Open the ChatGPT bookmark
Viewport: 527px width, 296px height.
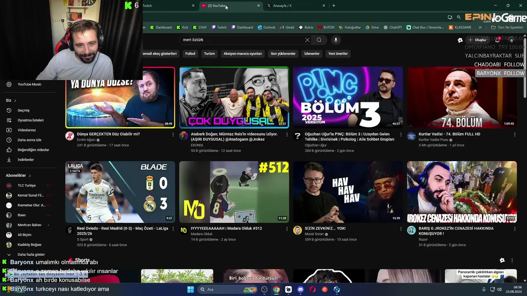[x=392, y=28]
